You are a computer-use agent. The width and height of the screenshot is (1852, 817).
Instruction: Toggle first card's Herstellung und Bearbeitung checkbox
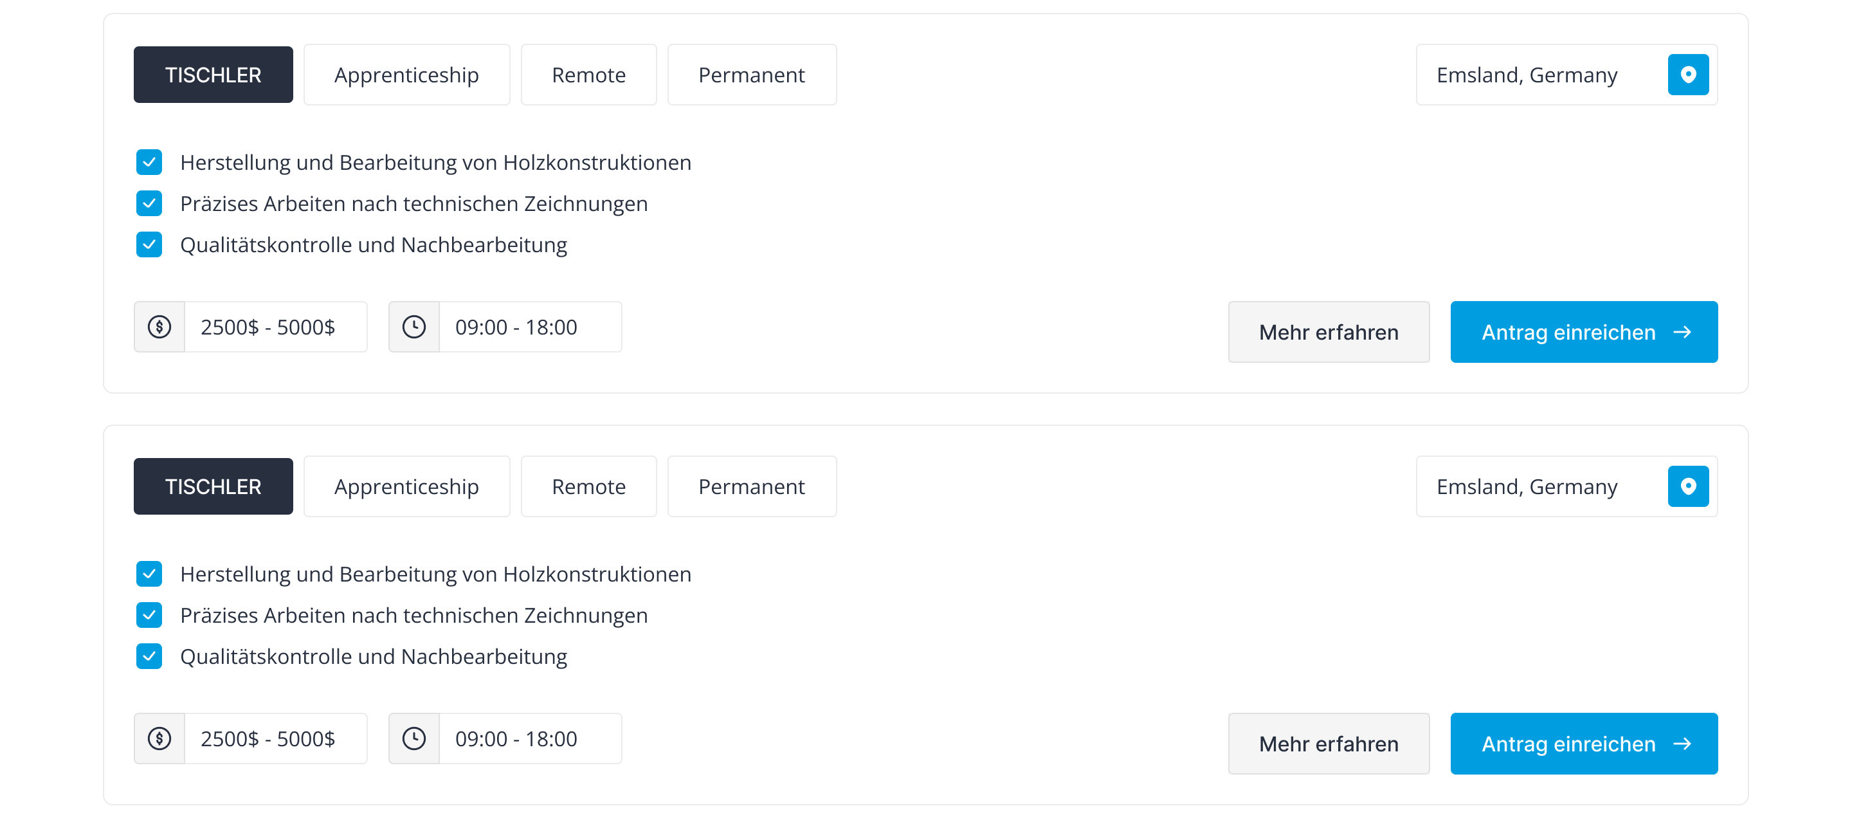(x=149, y=163)
